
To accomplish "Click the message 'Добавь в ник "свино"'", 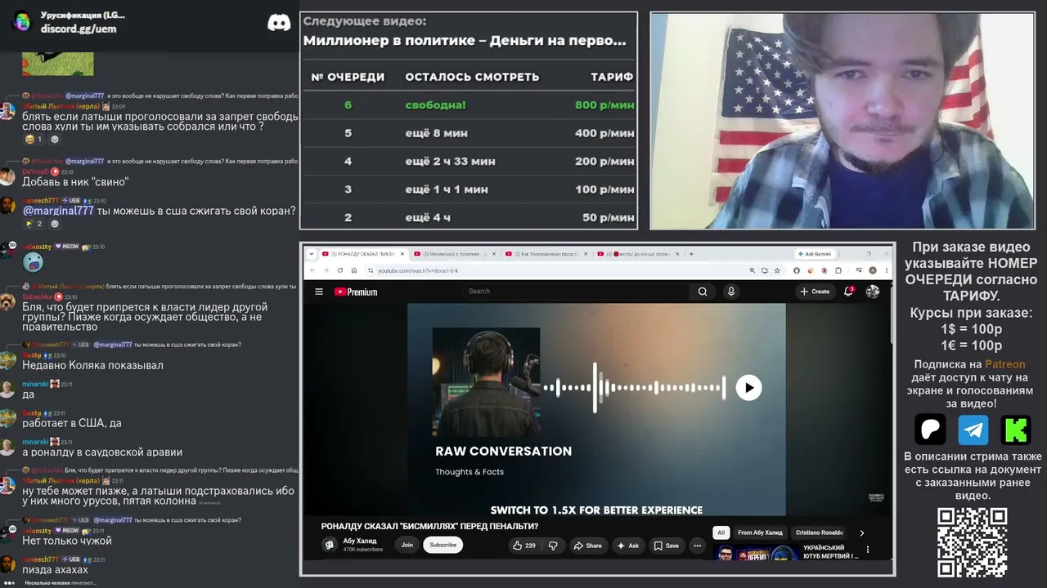I will tap(75, 181).
